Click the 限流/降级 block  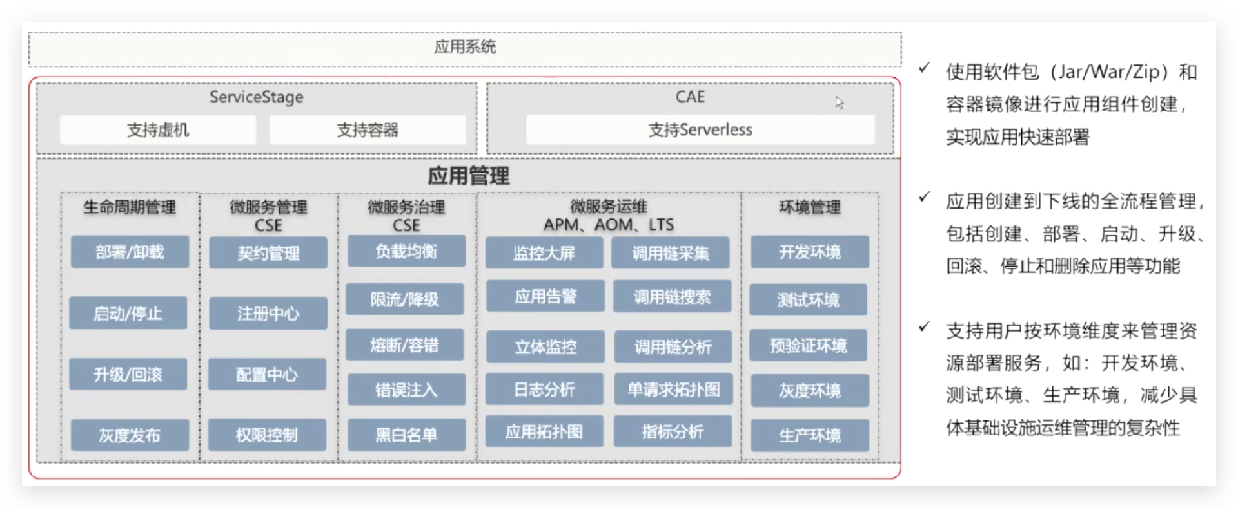[x=405, y=299]
